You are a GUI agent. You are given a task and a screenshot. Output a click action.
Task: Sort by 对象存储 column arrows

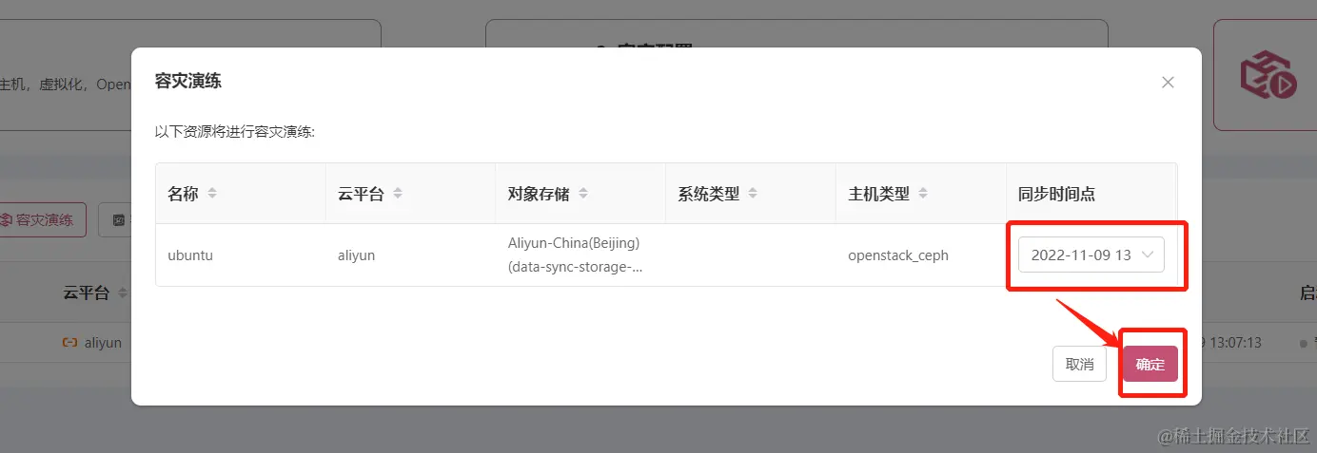coord(583,194)
